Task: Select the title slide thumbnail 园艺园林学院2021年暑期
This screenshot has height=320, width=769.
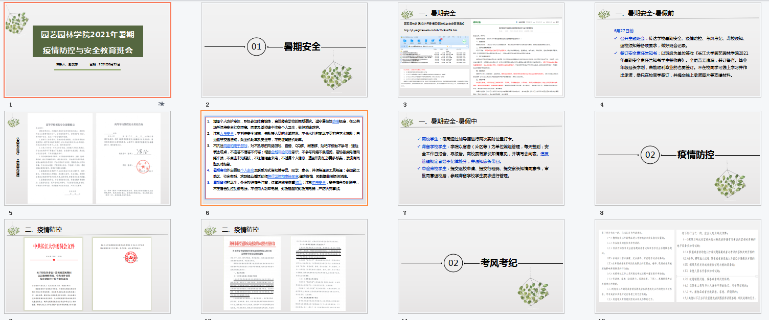Action: click(88, 50)
